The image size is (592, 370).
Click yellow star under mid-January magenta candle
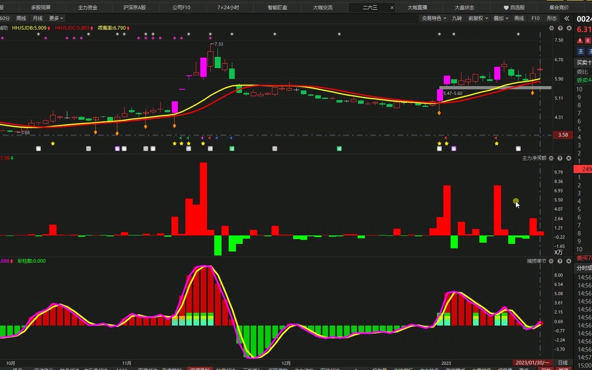pyautogui.click(x=497, y=143)
